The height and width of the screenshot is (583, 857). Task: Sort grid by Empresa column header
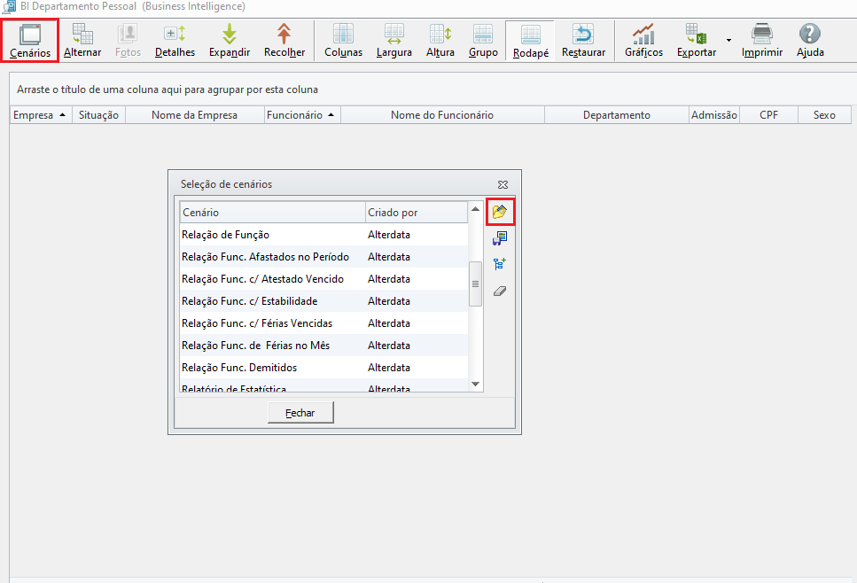click(41, 115)
